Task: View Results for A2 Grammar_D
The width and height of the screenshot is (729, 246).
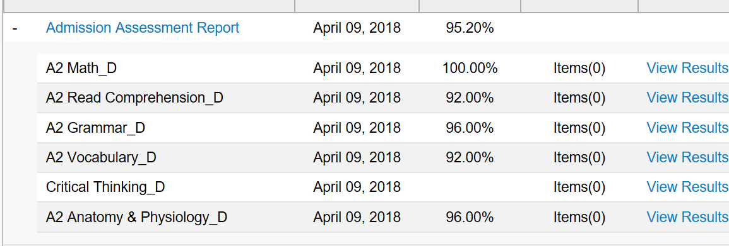Action: pyautogui.click(x=687, y=127)
